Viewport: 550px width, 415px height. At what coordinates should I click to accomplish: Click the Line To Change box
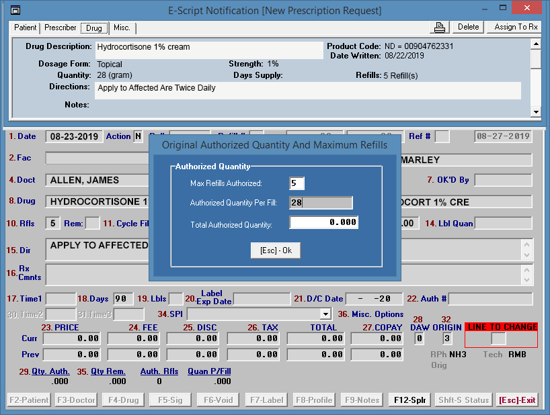[498, 338]
